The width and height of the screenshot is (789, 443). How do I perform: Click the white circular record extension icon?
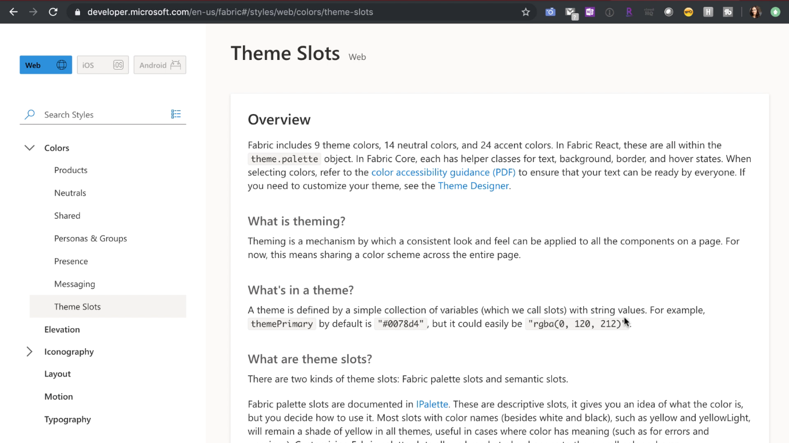(x=668, y=12)
